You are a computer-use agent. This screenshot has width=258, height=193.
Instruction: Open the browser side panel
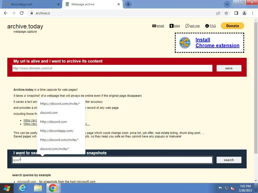[x=236, y=13]
